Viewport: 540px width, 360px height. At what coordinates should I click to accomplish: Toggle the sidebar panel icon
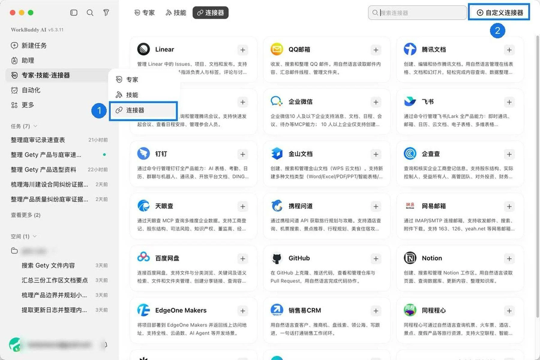pos(74,13)
